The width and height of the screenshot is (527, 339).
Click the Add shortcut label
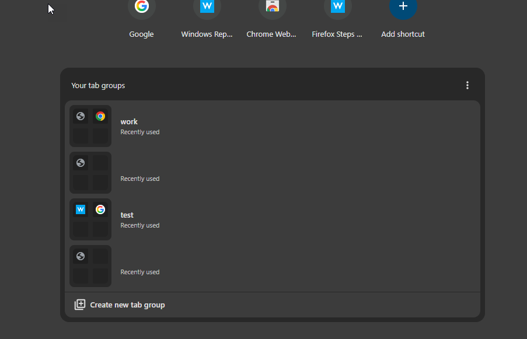coord(403,34)
